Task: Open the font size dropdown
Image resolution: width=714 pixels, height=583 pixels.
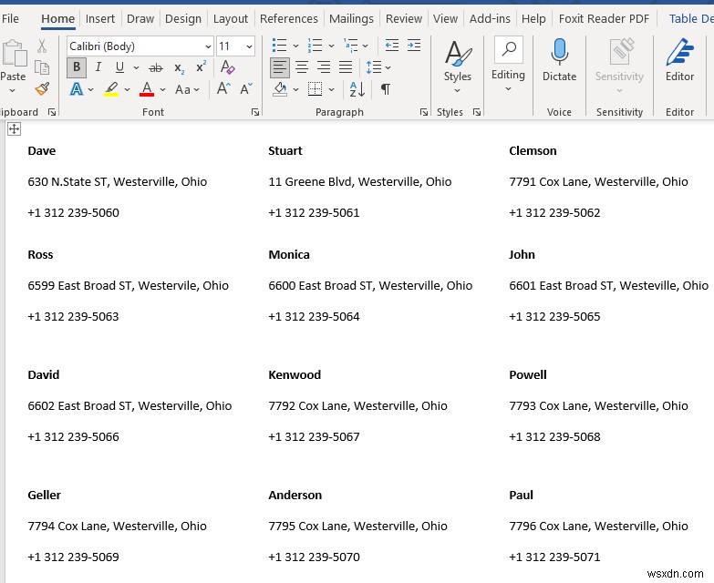Action: (x=249, y=46)
